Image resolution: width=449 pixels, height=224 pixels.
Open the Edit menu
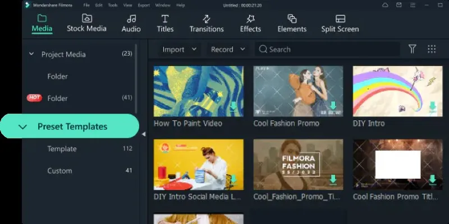pyautogui.click(x=99, y=5)
